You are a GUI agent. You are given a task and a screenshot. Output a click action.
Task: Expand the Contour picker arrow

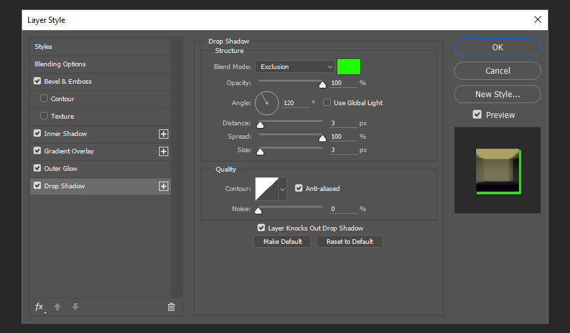[x=282, y=190]
